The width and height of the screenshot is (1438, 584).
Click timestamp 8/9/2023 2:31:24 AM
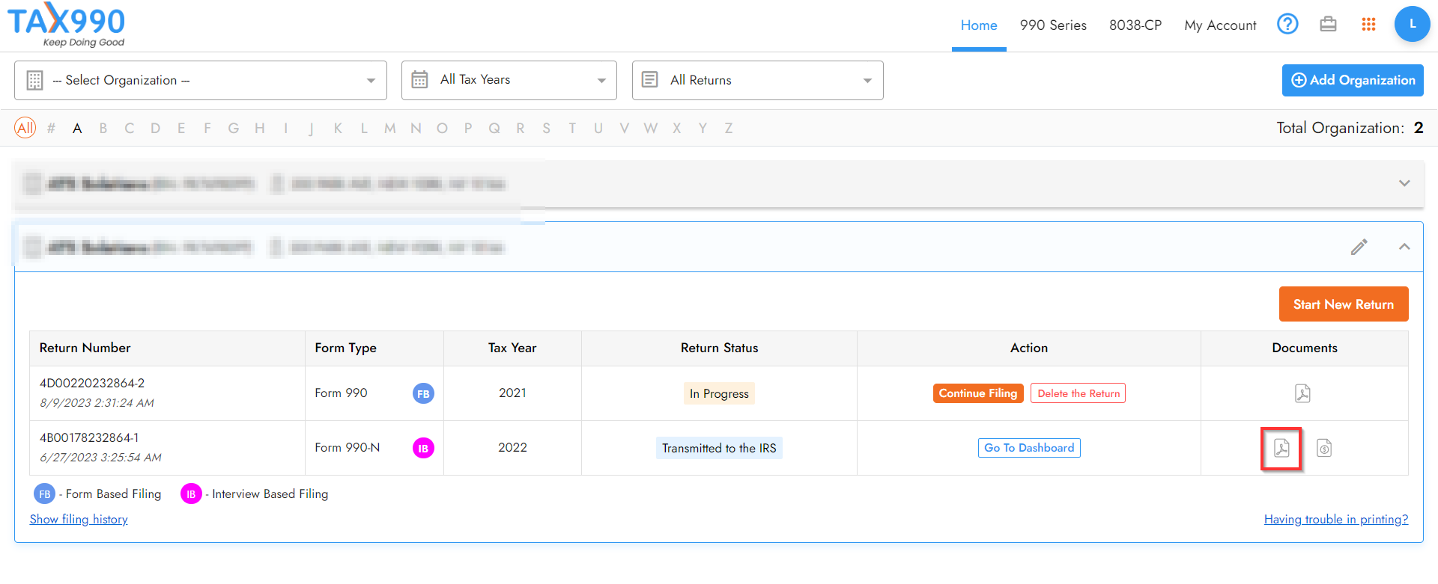point(97,403)
